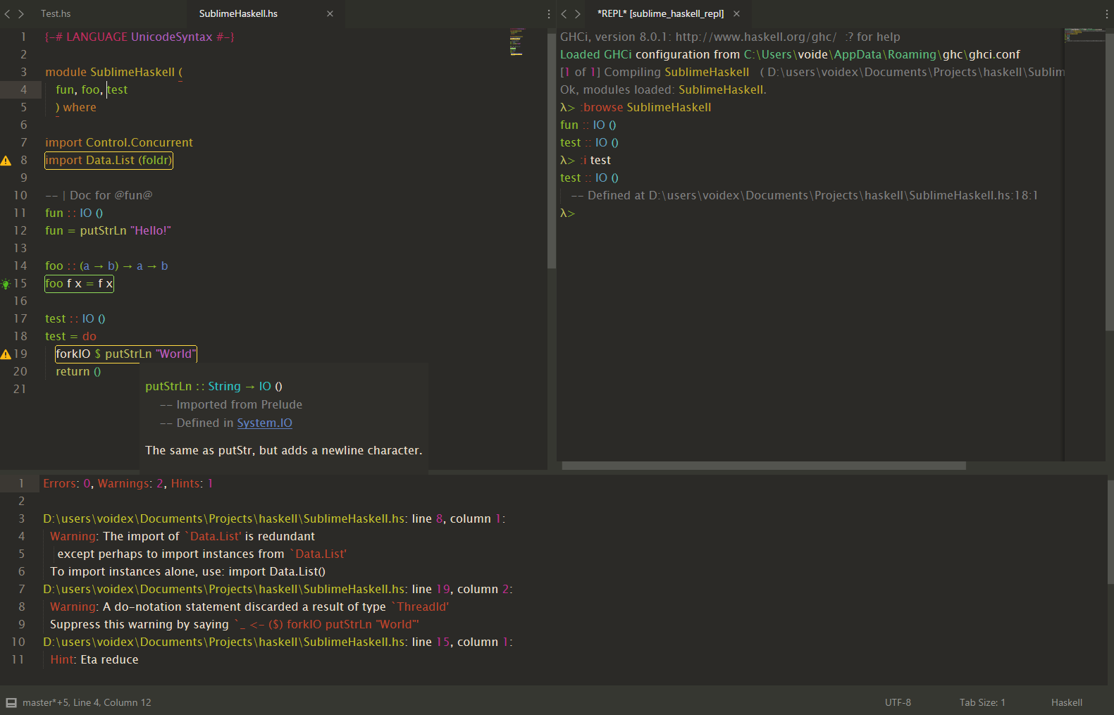The width and height of the screenshot is (1114, 715).
Task: Click the ':i test' command in REPL
Action: pos(595,160)
